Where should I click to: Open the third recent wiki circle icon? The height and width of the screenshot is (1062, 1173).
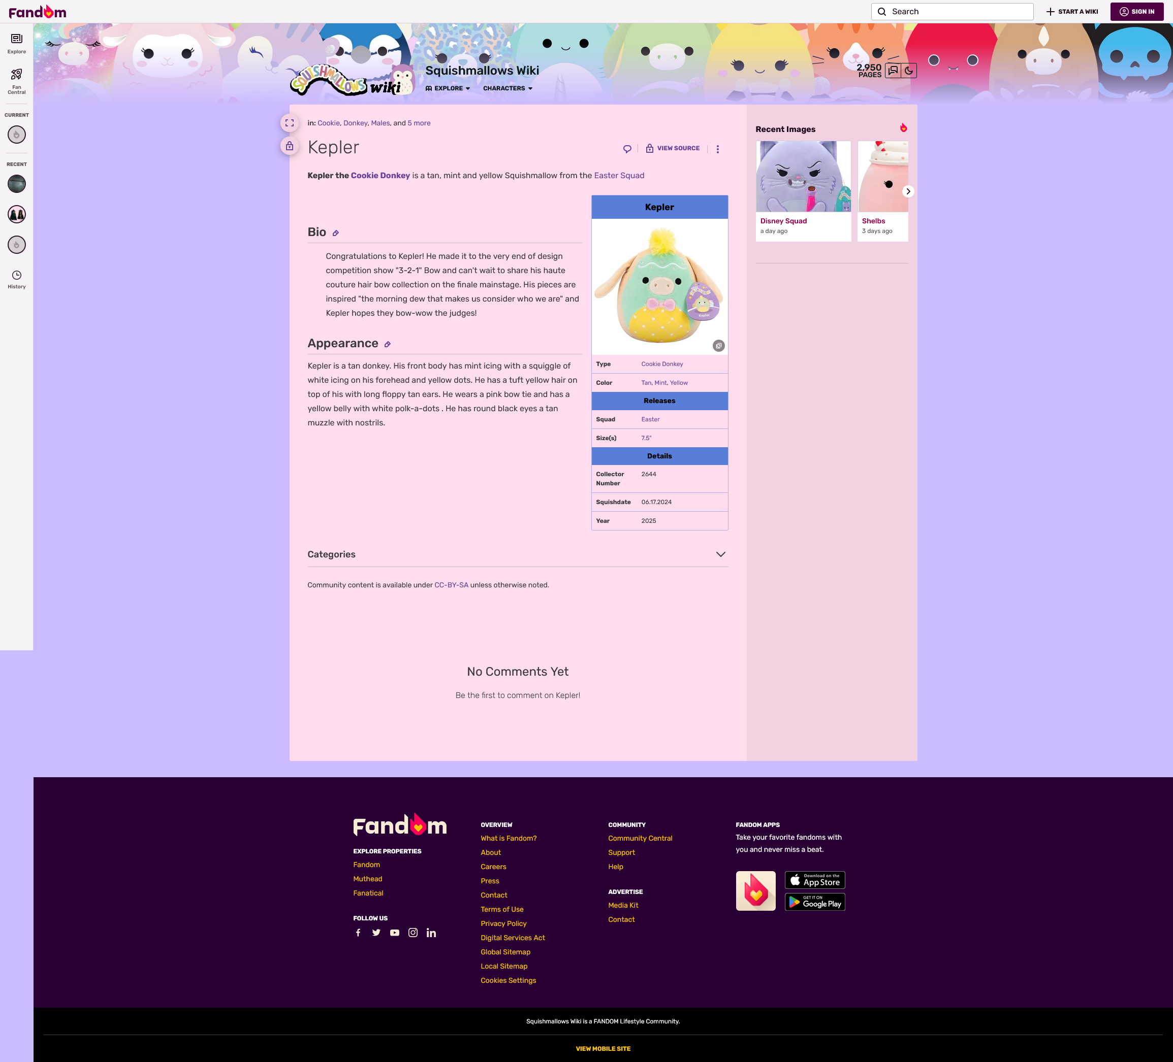(16, 245)
